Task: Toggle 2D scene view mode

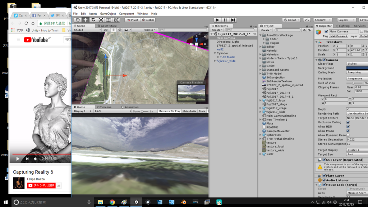Action: click(x=106, y=30)
